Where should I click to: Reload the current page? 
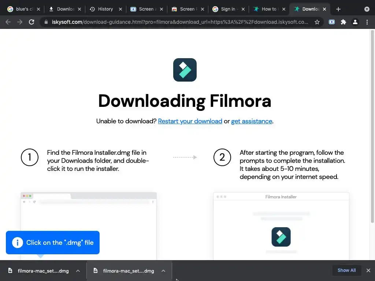pyautogui.click(x=31, y=22)
